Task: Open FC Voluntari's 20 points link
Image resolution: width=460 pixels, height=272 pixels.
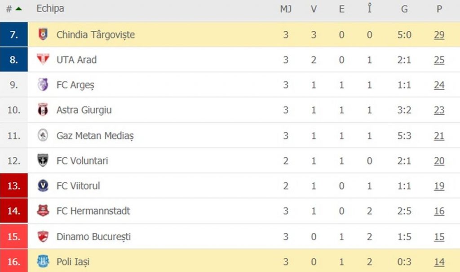Action: coord(439,160)
